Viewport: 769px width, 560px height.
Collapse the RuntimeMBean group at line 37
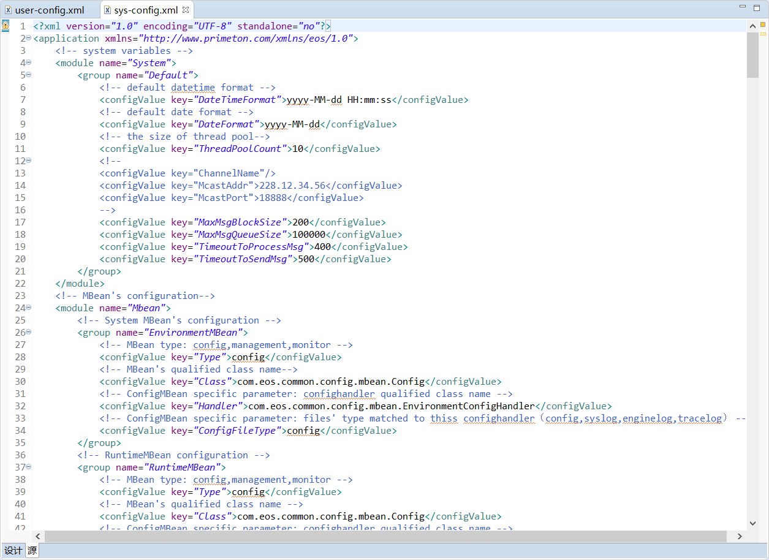tap(28, 467)
